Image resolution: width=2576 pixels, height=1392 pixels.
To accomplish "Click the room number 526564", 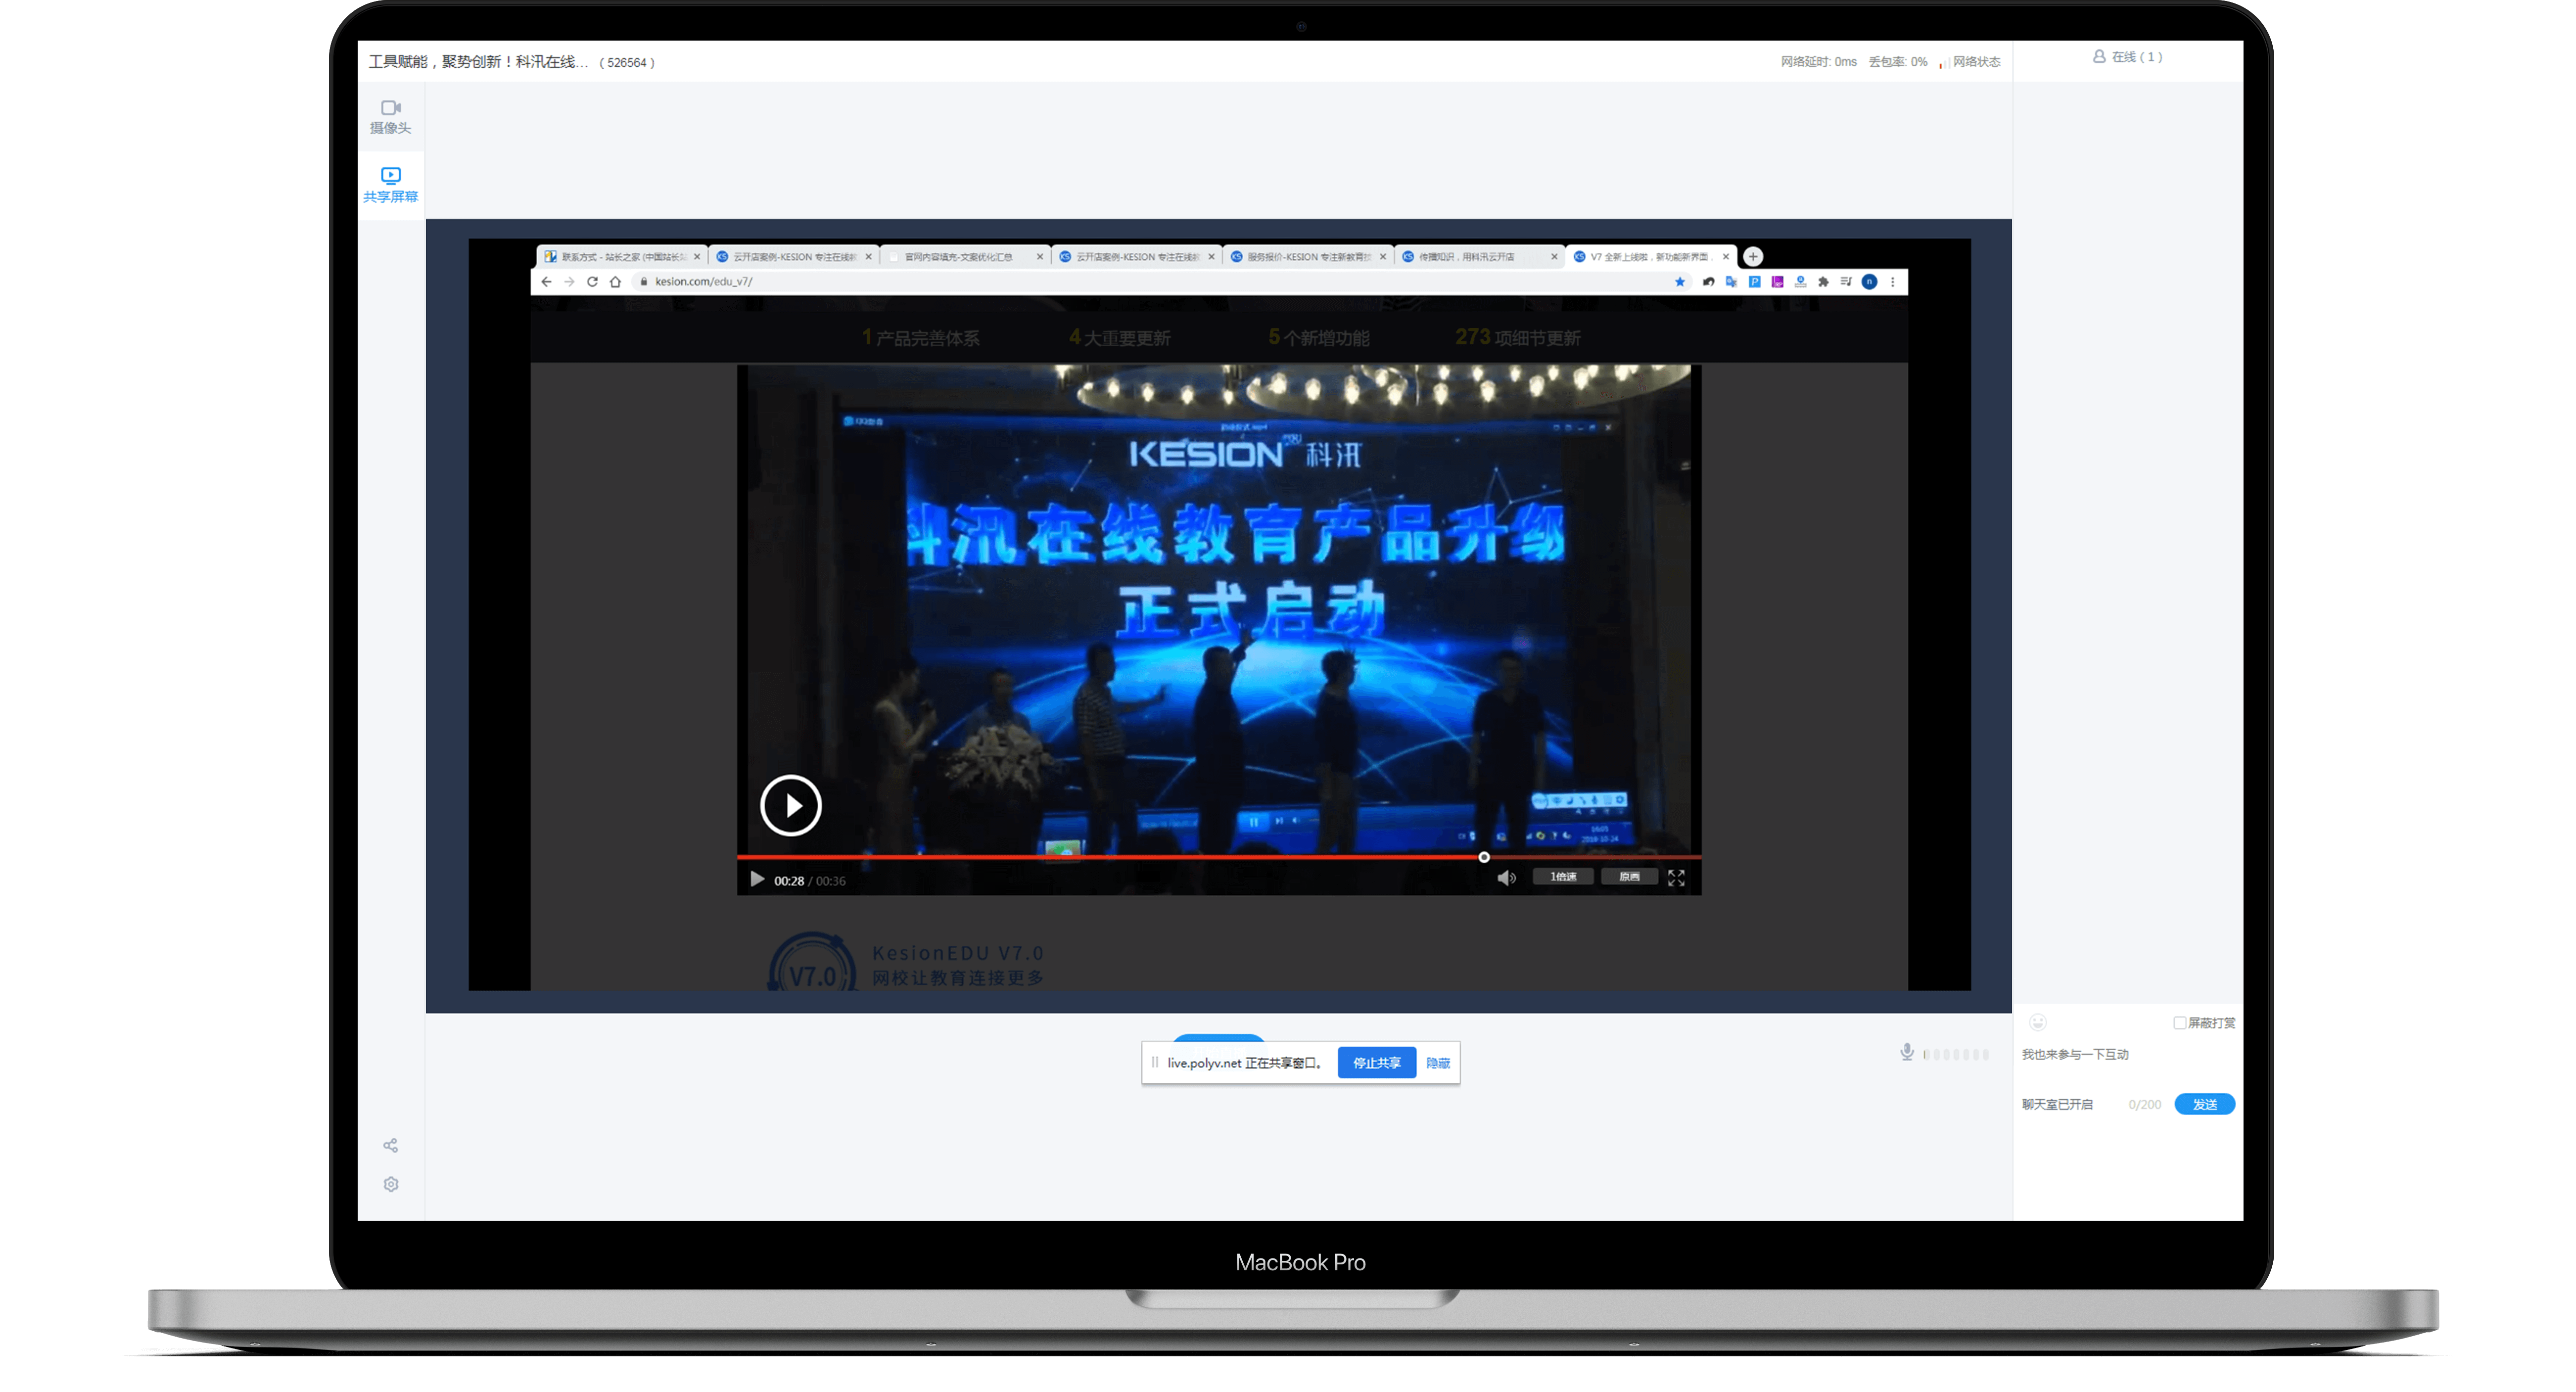I will (x=627, y=62).
